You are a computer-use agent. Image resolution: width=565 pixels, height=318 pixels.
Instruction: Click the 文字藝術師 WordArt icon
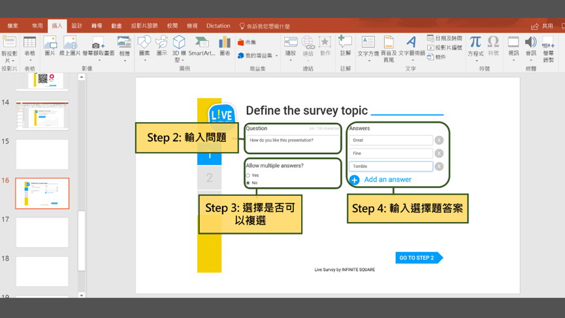412,42
